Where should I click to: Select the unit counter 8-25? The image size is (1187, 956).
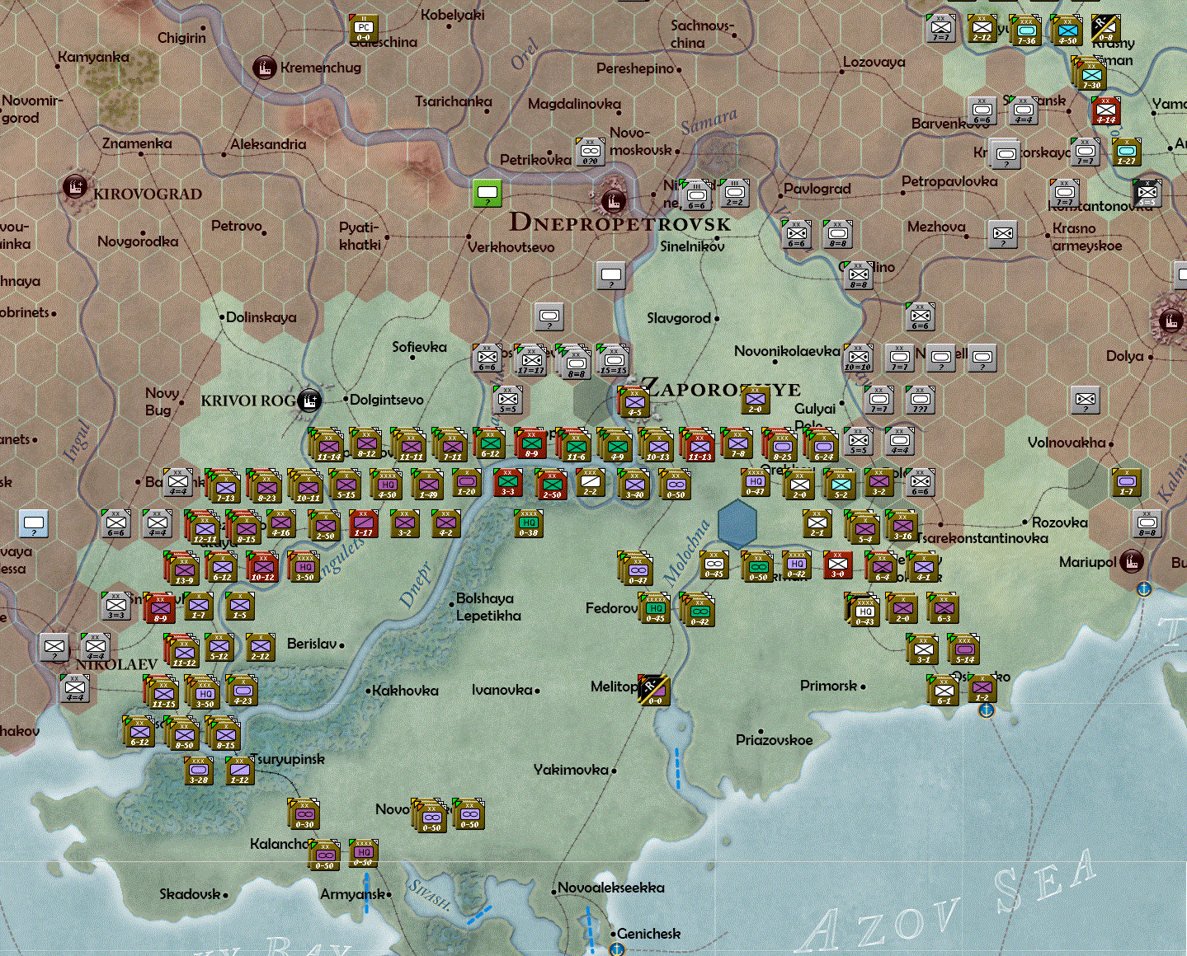tap(781, 445)
